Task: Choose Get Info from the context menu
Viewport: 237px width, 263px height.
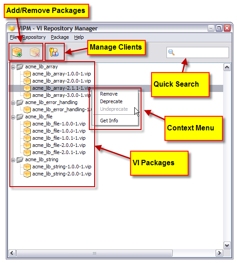Action: click(x=109, y=121)
